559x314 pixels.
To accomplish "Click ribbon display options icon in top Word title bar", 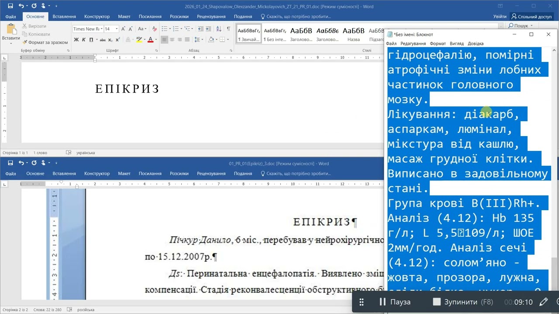I will 501,6.
